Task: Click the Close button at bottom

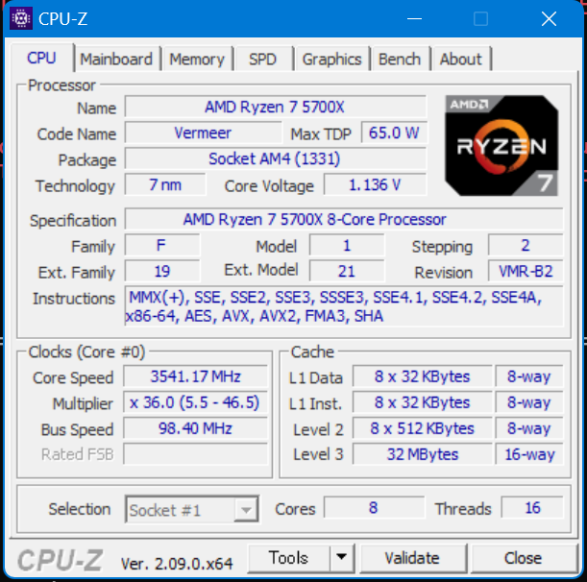Action: point(523,558)
